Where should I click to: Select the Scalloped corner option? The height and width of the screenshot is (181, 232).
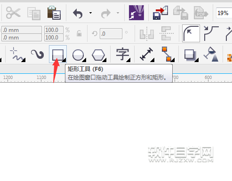click(211, 33)
